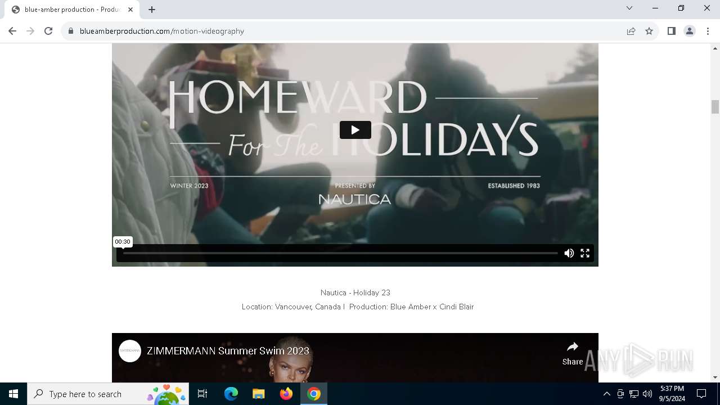The image size is (720, 405).
Task: Select the Nautica - Holiday 23 caption
Action: click(355, 292)
